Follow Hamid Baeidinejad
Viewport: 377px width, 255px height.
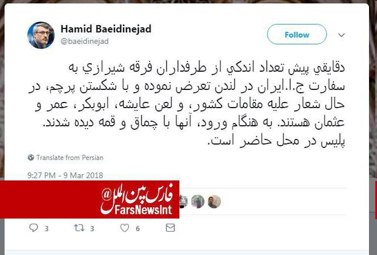point(297,34)
